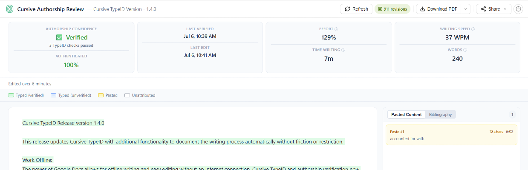This screenshot has height=170, width=528.
Task: Click the Time Writing info icon
Action: 343,50
